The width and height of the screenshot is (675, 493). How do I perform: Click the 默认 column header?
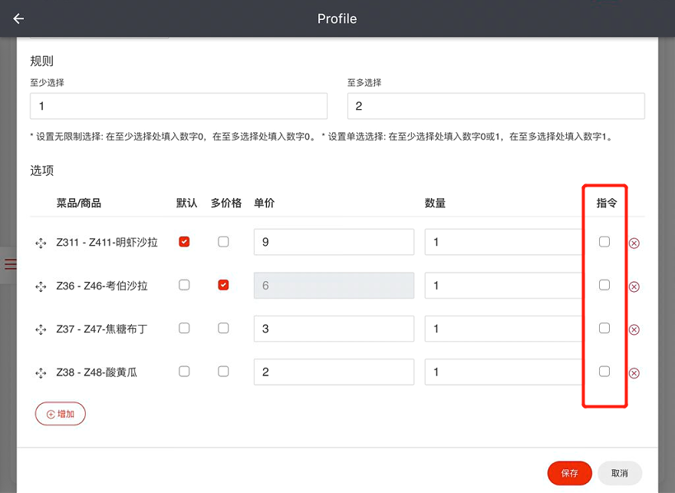point(187,203)
